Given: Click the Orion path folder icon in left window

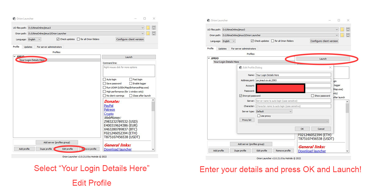Looking at the screenshot, I should [x=148, y=33].
